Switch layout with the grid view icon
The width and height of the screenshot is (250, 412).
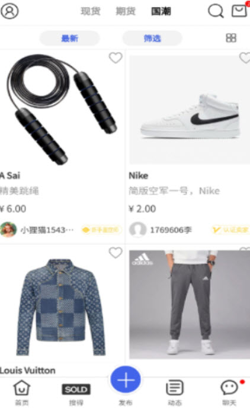[x=231, y=38]
